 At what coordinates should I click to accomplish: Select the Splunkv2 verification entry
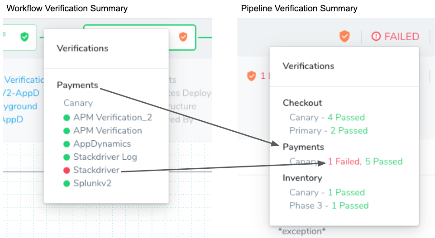[x=92, y=183]
